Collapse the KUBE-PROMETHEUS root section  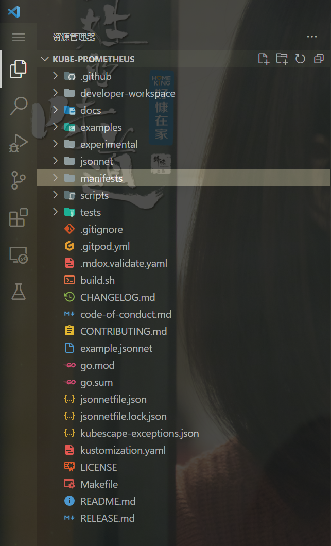point(45,59)
